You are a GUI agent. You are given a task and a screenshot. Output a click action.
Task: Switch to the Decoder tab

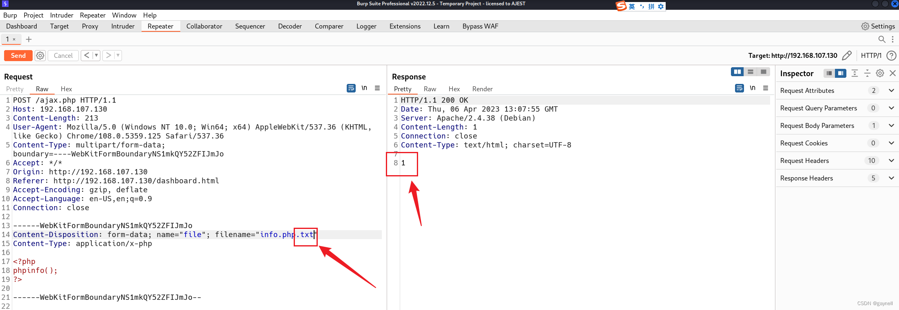[x=290, y=26]
